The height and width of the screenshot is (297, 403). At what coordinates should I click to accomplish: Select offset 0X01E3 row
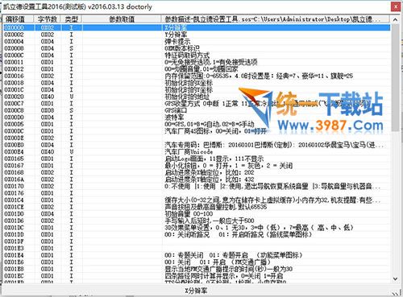(197, 249)
